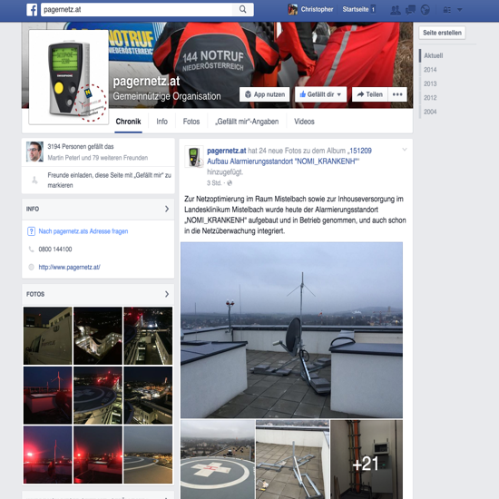Click the question mark icon beside Adresse fragen
This screenshot has height=499, width=499.
click(x=31, y=231)
